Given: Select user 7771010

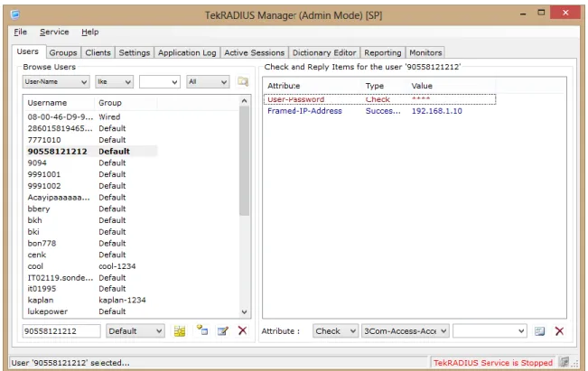Looking at the screenshot, I should click(x=90, y=140).
